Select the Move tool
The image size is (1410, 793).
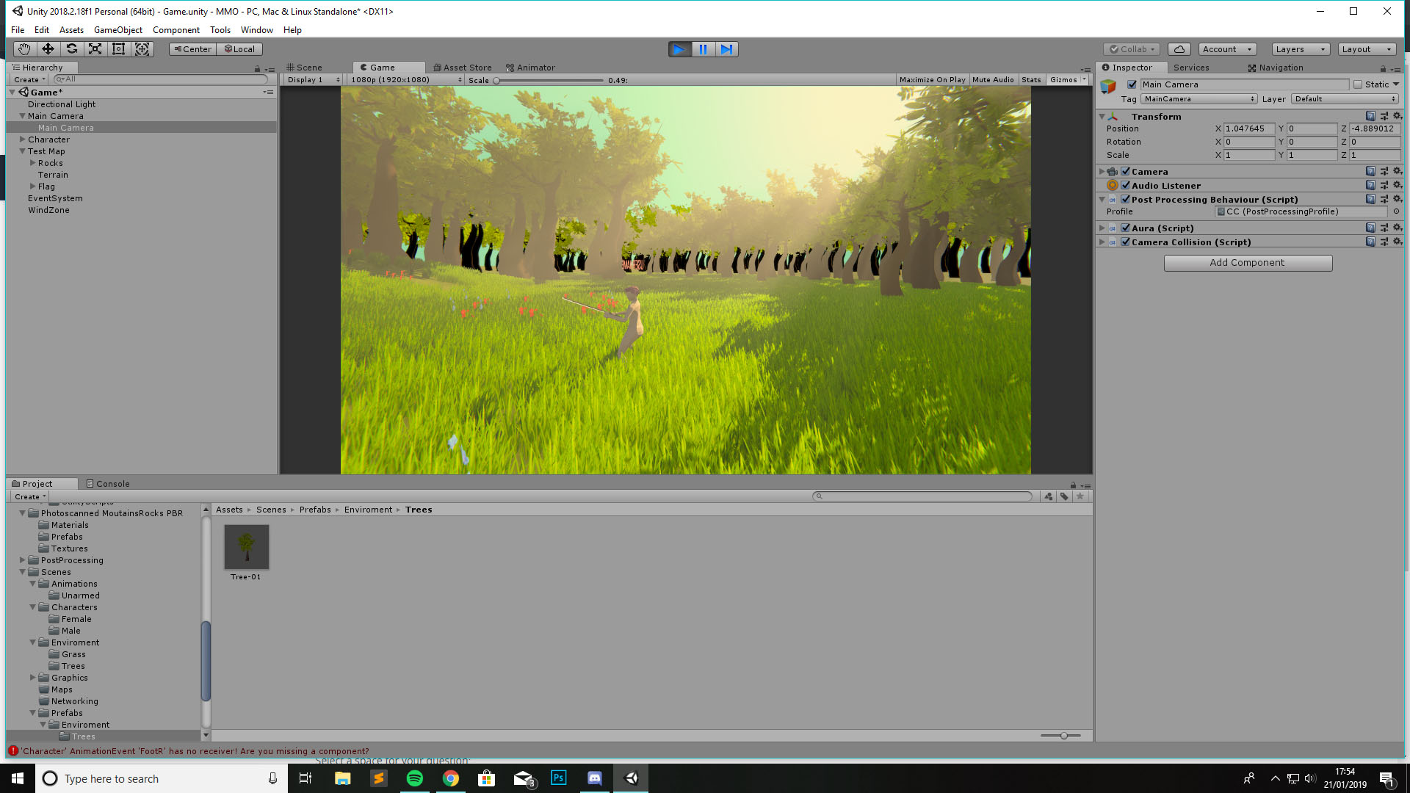[48, 49]
